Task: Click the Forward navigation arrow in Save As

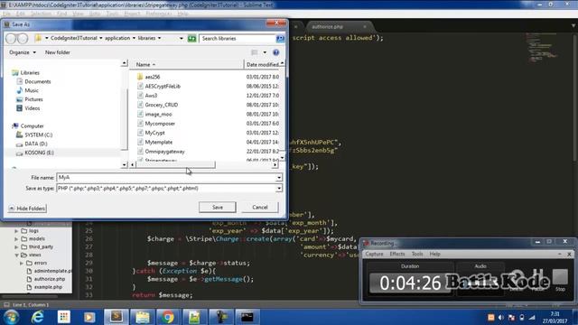Action: (x=23, y=38)
